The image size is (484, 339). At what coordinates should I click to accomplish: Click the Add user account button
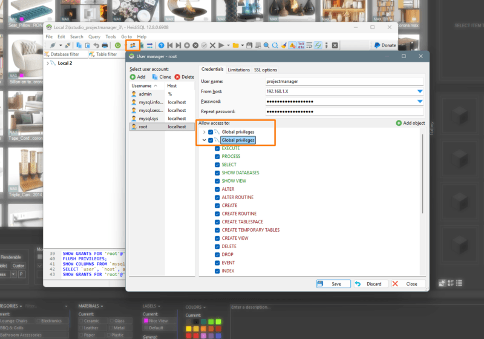[x=138, y=77]
